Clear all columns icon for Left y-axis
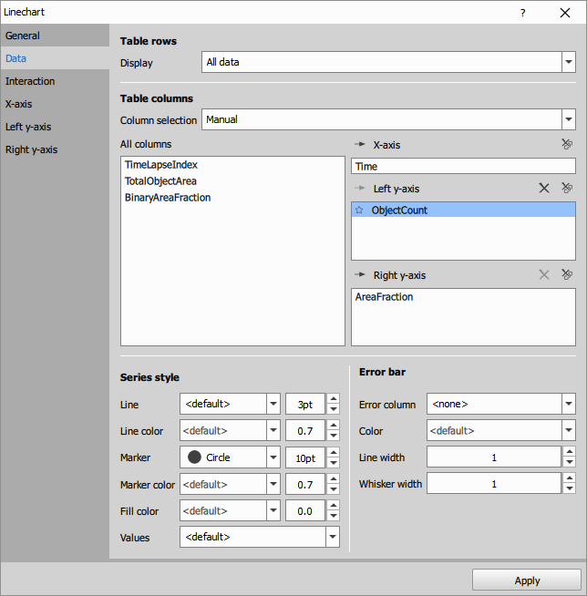Image resolution: width=587 pixels, height=596 pixels. coord(567,188)
